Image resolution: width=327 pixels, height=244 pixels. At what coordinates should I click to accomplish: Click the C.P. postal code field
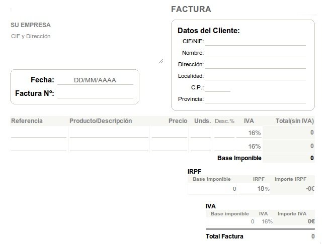pos(217,87)
